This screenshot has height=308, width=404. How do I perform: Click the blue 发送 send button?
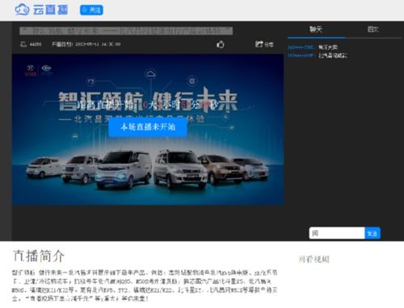pyautogui.click(x=372, y=233)
